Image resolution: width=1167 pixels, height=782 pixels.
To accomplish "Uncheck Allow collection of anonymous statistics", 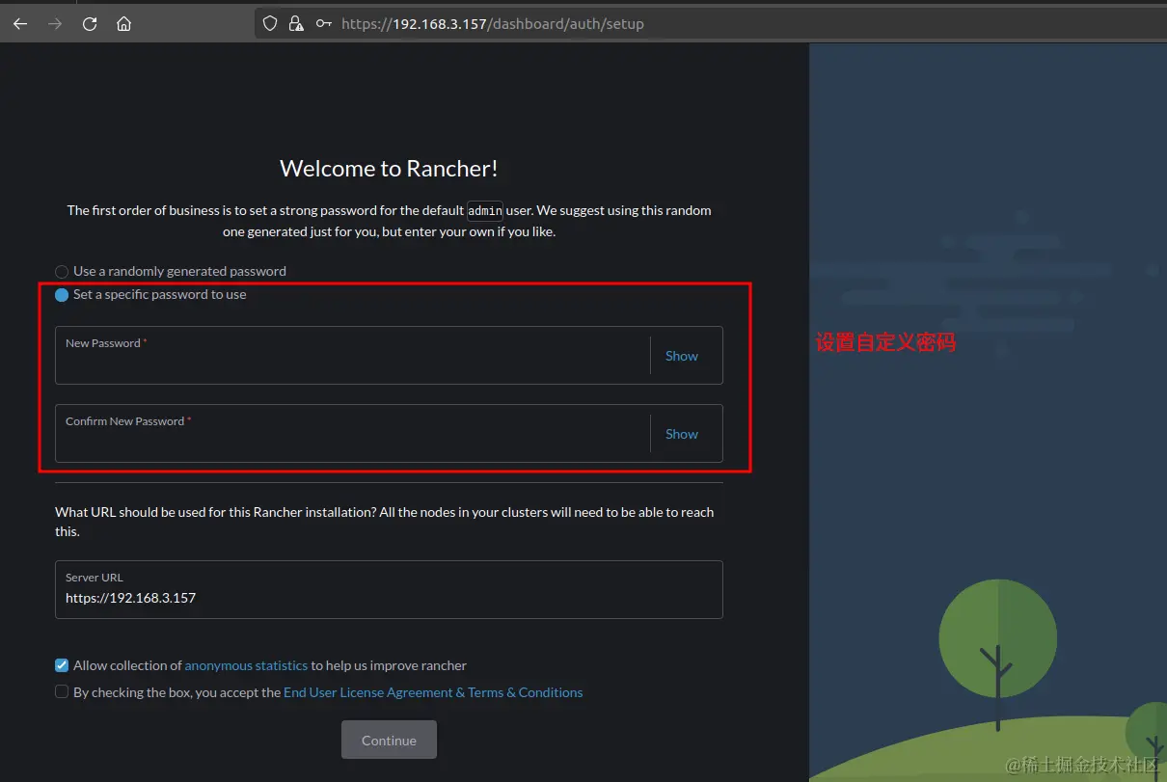I will tap(62, 665).
